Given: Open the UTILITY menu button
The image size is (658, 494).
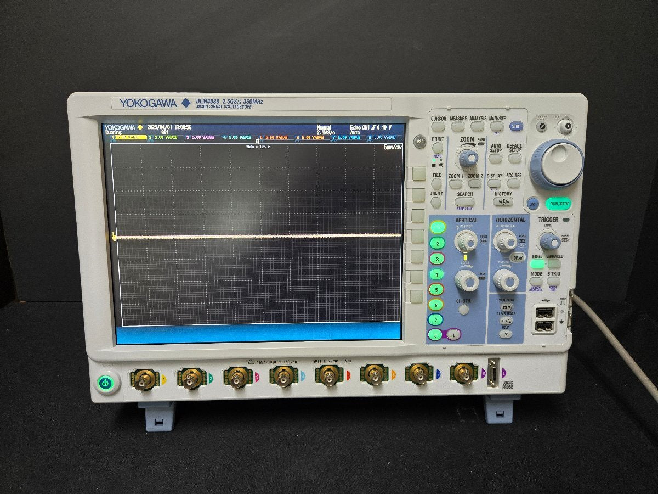Looking at the screenshot, I should click(x=436, y=202).
